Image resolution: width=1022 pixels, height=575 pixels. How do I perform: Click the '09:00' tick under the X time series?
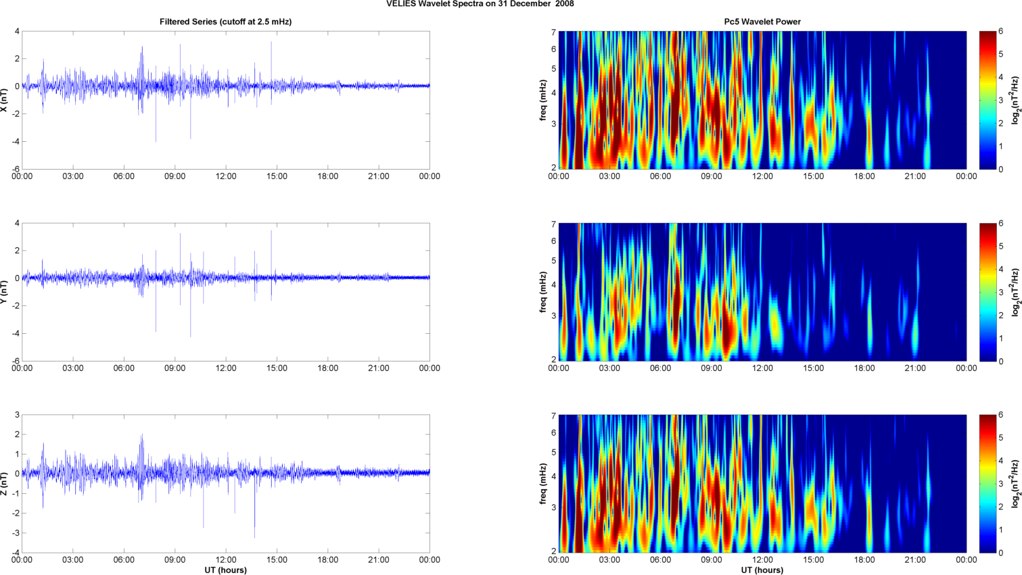point(175,176)
